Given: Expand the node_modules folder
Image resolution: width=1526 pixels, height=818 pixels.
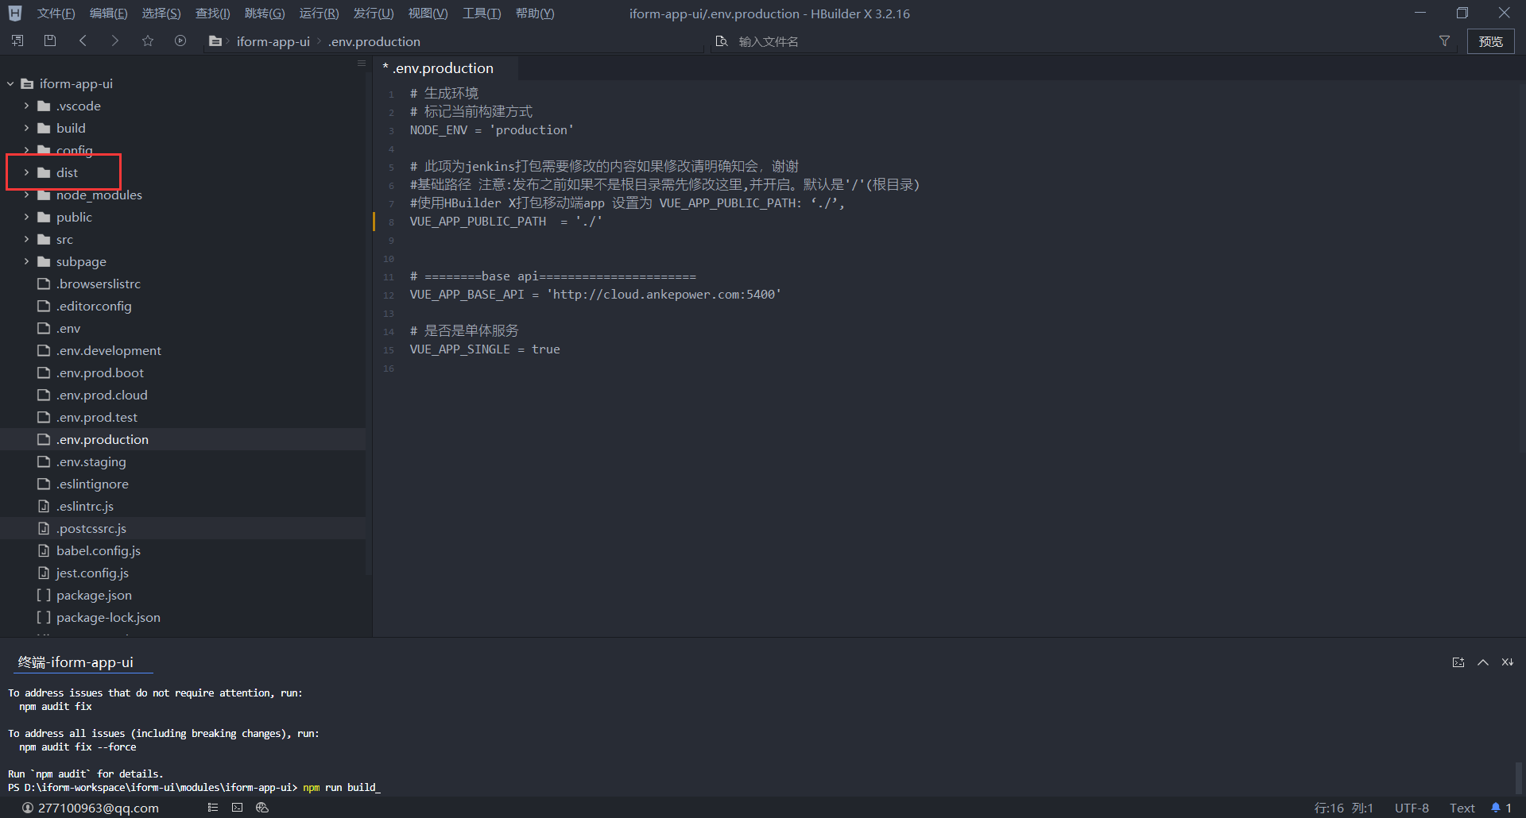Looking at the screenshot, I should pyautogui.click(x=26, y=195).
